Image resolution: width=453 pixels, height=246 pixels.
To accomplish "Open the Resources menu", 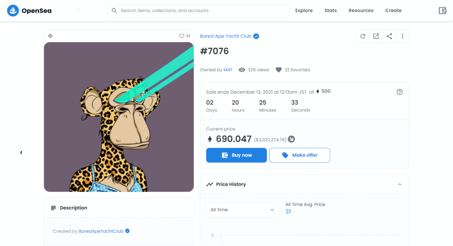I will click(361, 11).
